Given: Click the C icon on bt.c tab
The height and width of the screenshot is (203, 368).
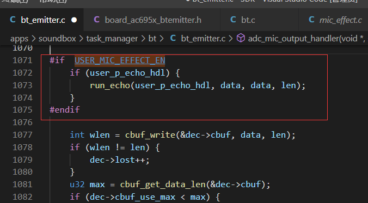Looking at the screenshot, I should point(233,20).
